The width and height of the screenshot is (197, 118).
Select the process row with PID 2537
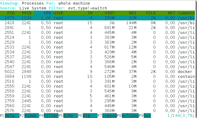point(97,57)
